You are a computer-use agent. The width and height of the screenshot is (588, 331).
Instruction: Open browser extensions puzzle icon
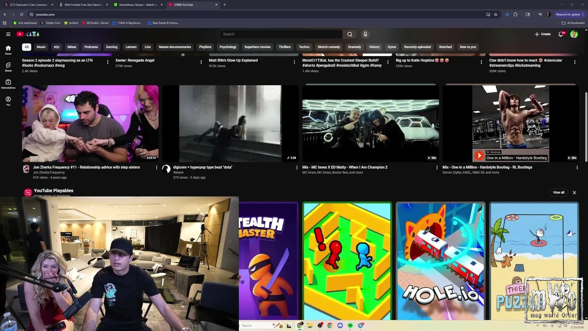click(515, 14)
